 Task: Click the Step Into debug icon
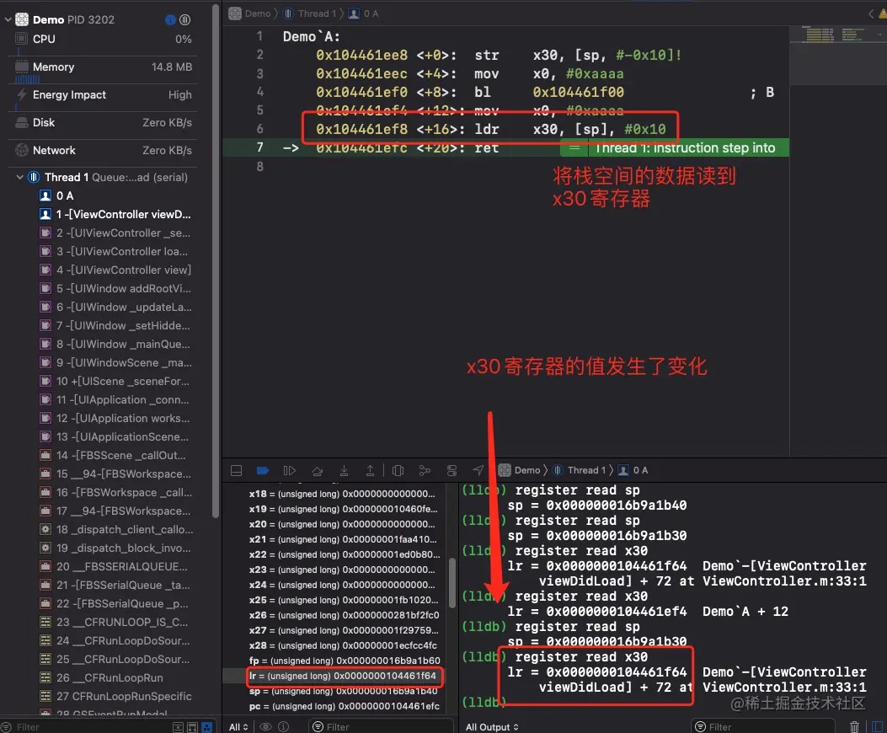point(345,470)
